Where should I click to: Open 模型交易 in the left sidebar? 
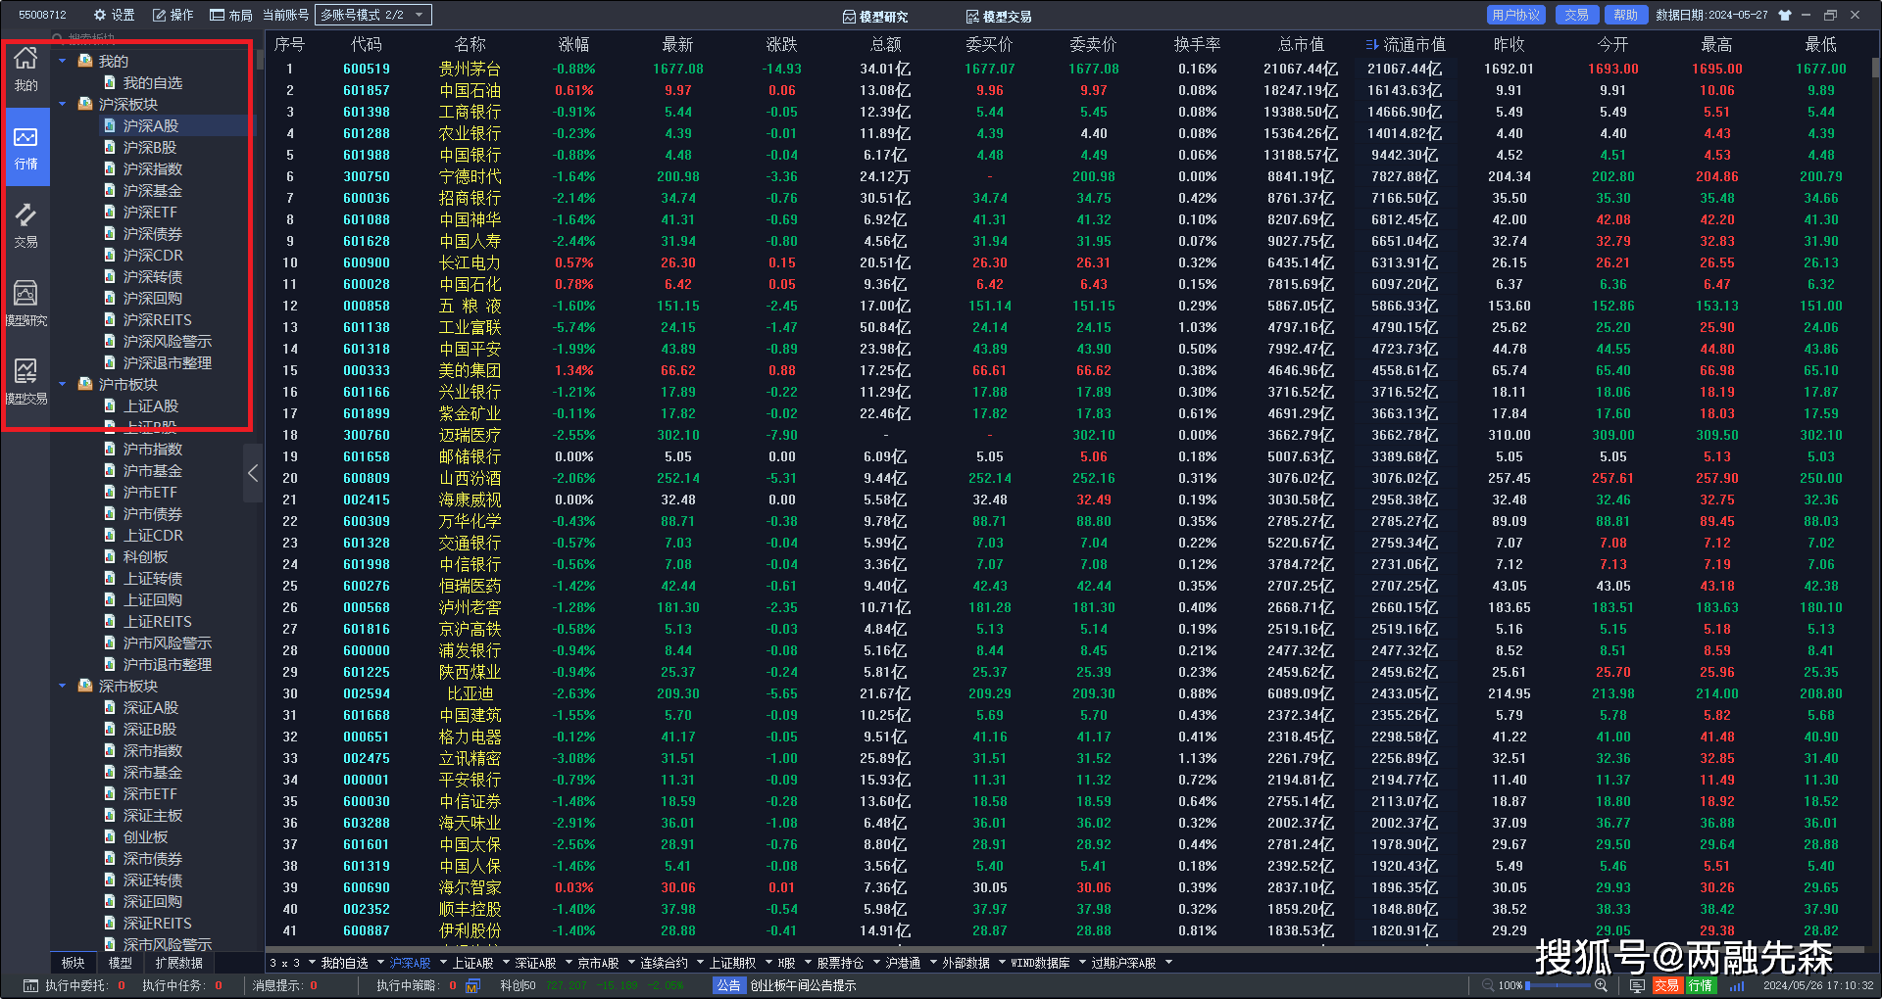pyautogui.click(x=26, y=383)
